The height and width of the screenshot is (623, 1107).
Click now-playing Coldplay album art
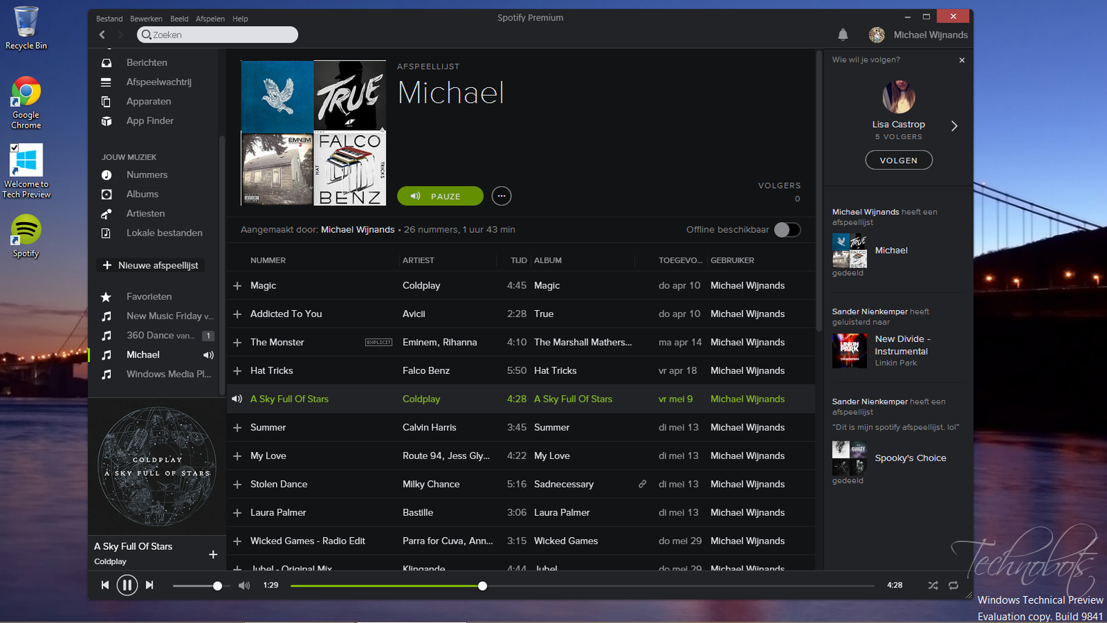click(x=157, y=466)
